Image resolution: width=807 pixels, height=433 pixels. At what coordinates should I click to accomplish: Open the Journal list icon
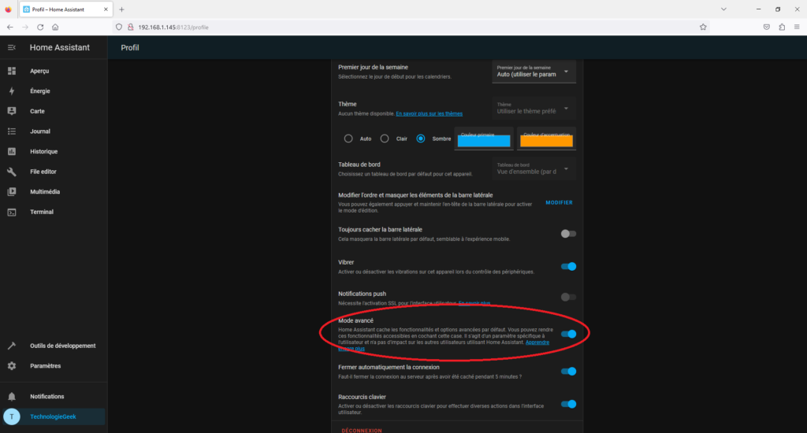(12, 131)
